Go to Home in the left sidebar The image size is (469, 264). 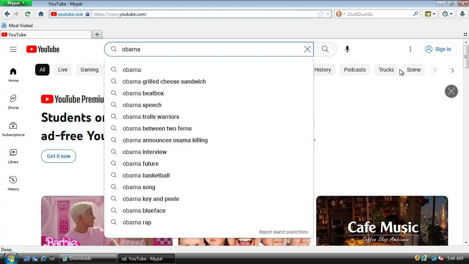coord(13,75)
